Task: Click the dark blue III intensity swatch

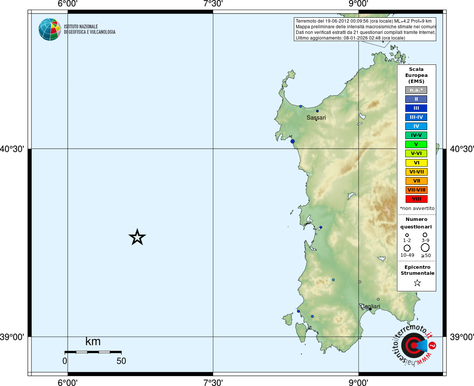Action: pyautogui.click(x=416, y=108)
